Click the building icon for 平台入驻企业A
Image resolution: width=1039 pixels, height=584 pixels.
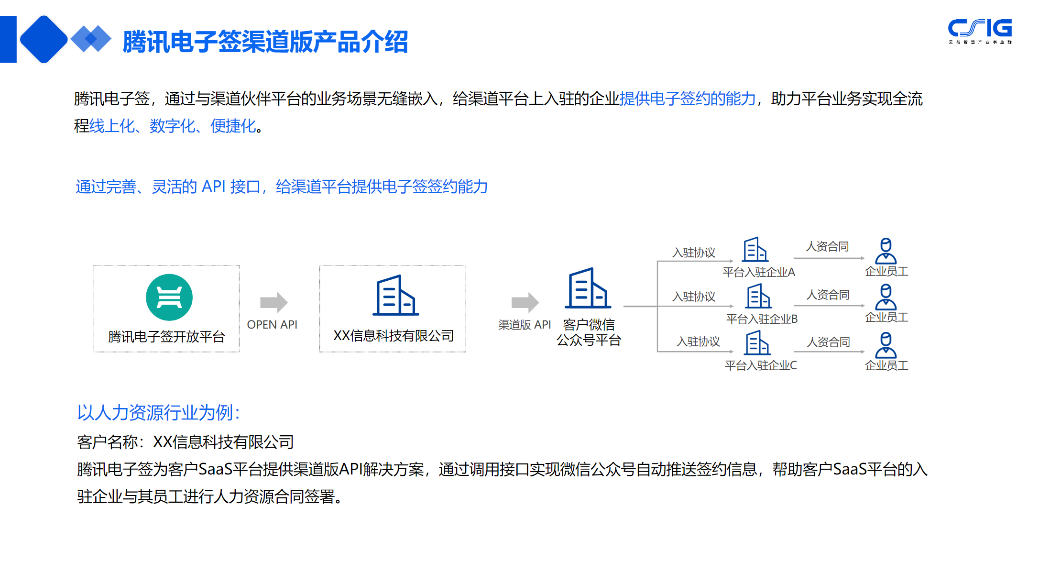click(755, 249)
